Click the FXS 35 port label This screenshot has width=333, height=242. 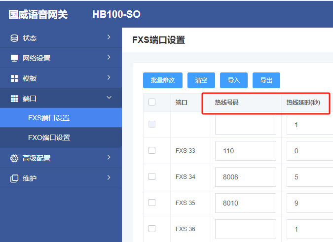click(x=185, y=203)
